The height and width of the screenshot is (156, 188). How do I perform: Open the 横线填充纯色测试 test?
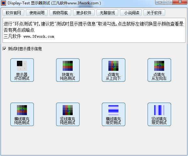[x=22, y=114]
